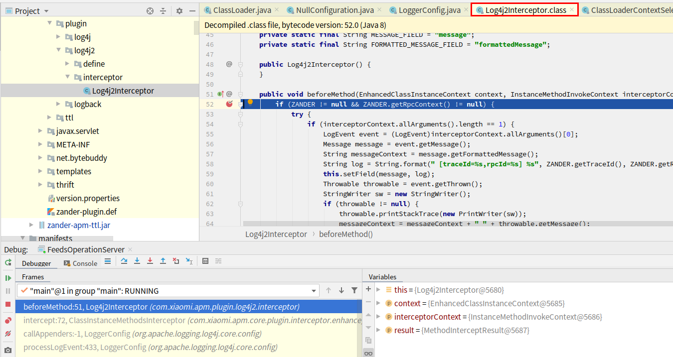The width and height of the screenshot is (673, 357).
Task: Pause the running program
Action: tap(8, 291)
